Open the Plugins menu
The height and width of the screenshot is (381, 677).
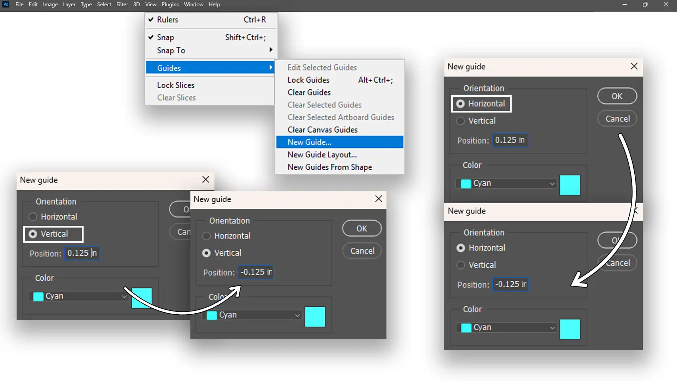point(170,5)
